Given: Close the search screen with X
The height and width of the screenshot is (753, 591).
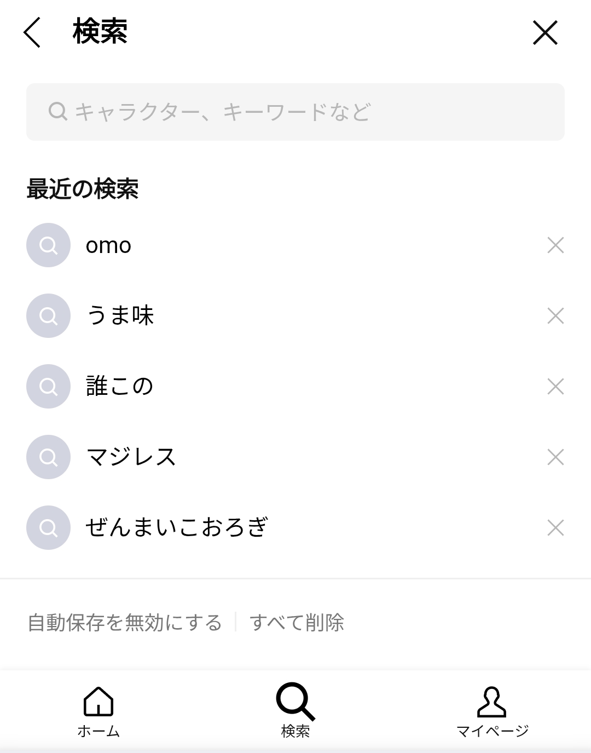Looking at the screenshot, I should [545, 33].
